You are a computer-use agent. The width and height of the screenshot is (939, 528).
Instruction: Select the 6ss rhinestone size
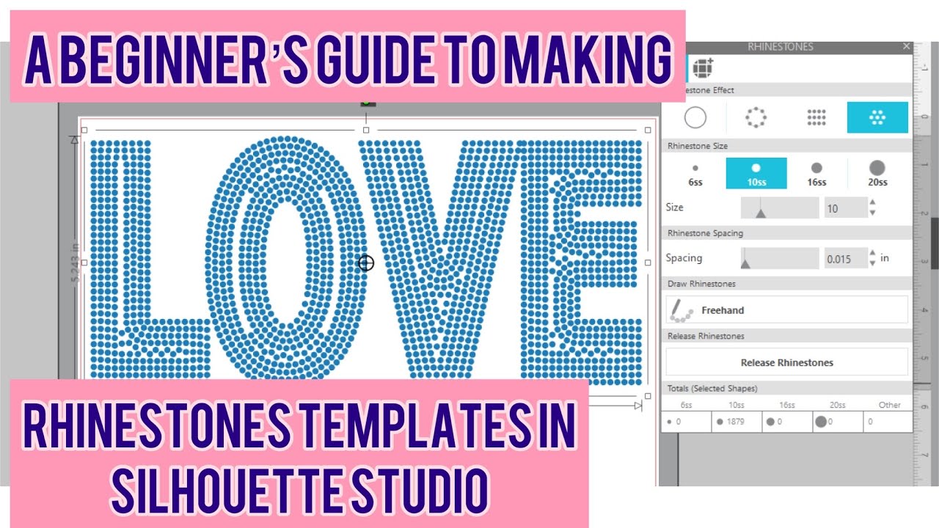tap(695, 174)
